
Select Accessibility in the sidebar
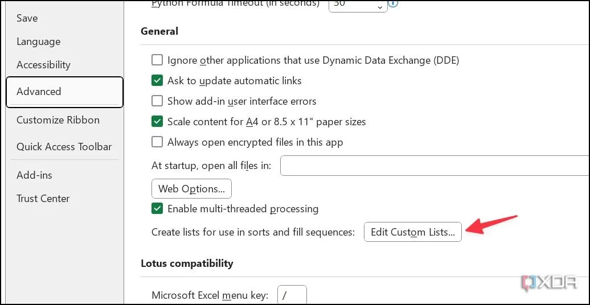tap(43, 65)
